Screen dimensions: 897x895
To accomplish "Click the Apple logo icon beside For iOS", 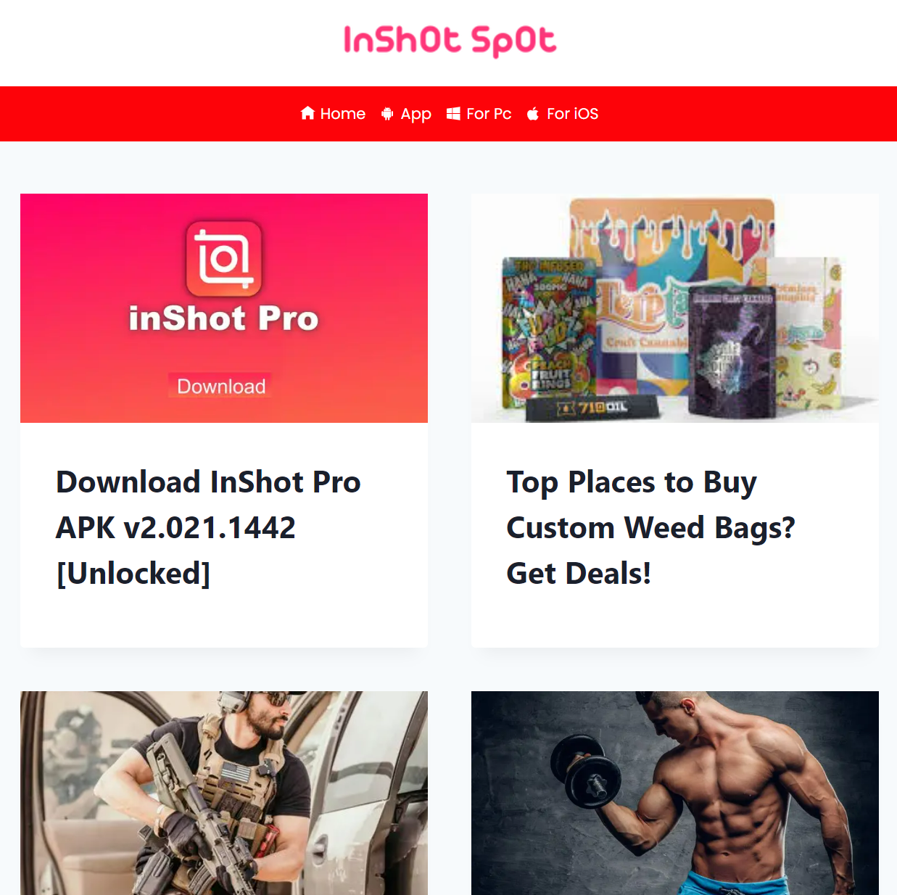I will 533,113.
